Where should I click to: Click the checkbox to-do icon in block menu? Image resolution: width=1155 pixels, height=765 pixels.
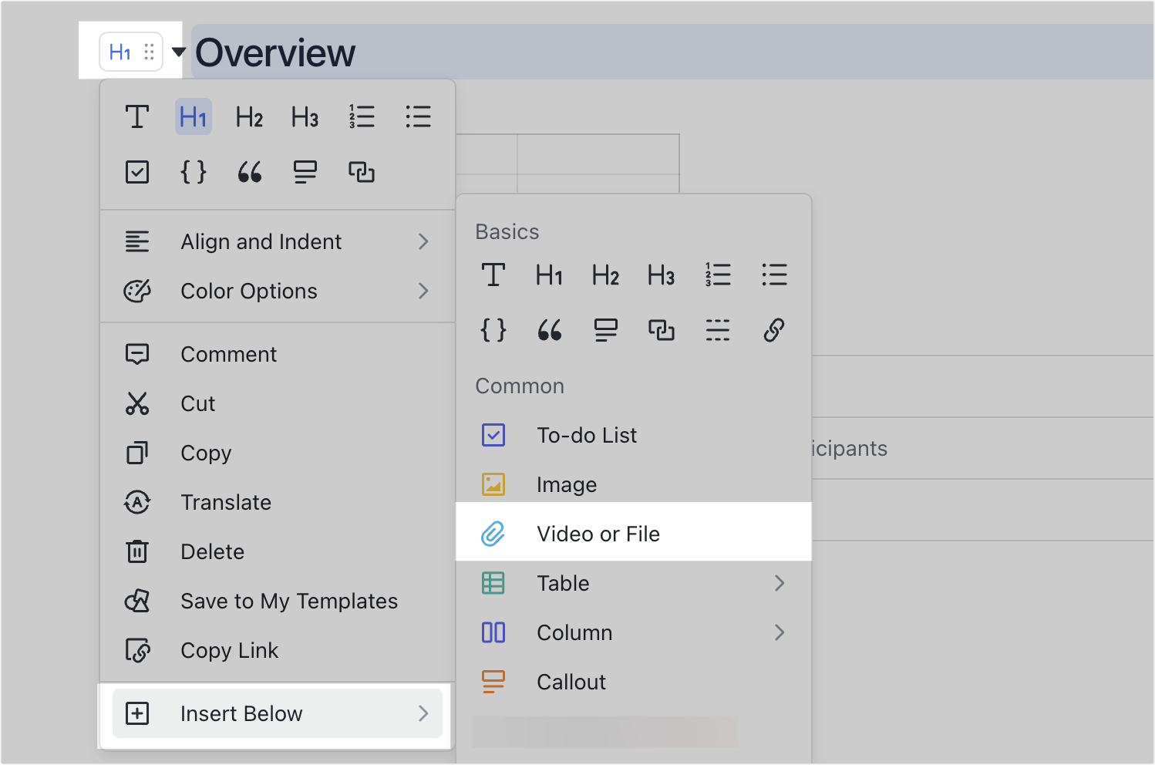[x=137, y=172]
